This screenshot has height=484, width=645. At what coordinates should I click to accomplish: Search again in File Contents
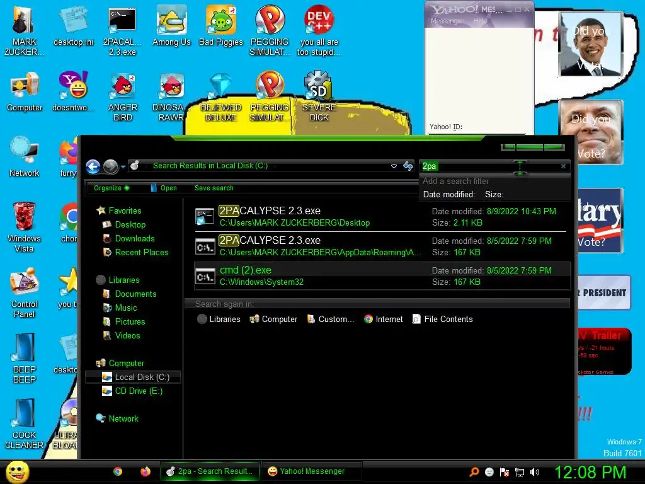click(443, 320)
